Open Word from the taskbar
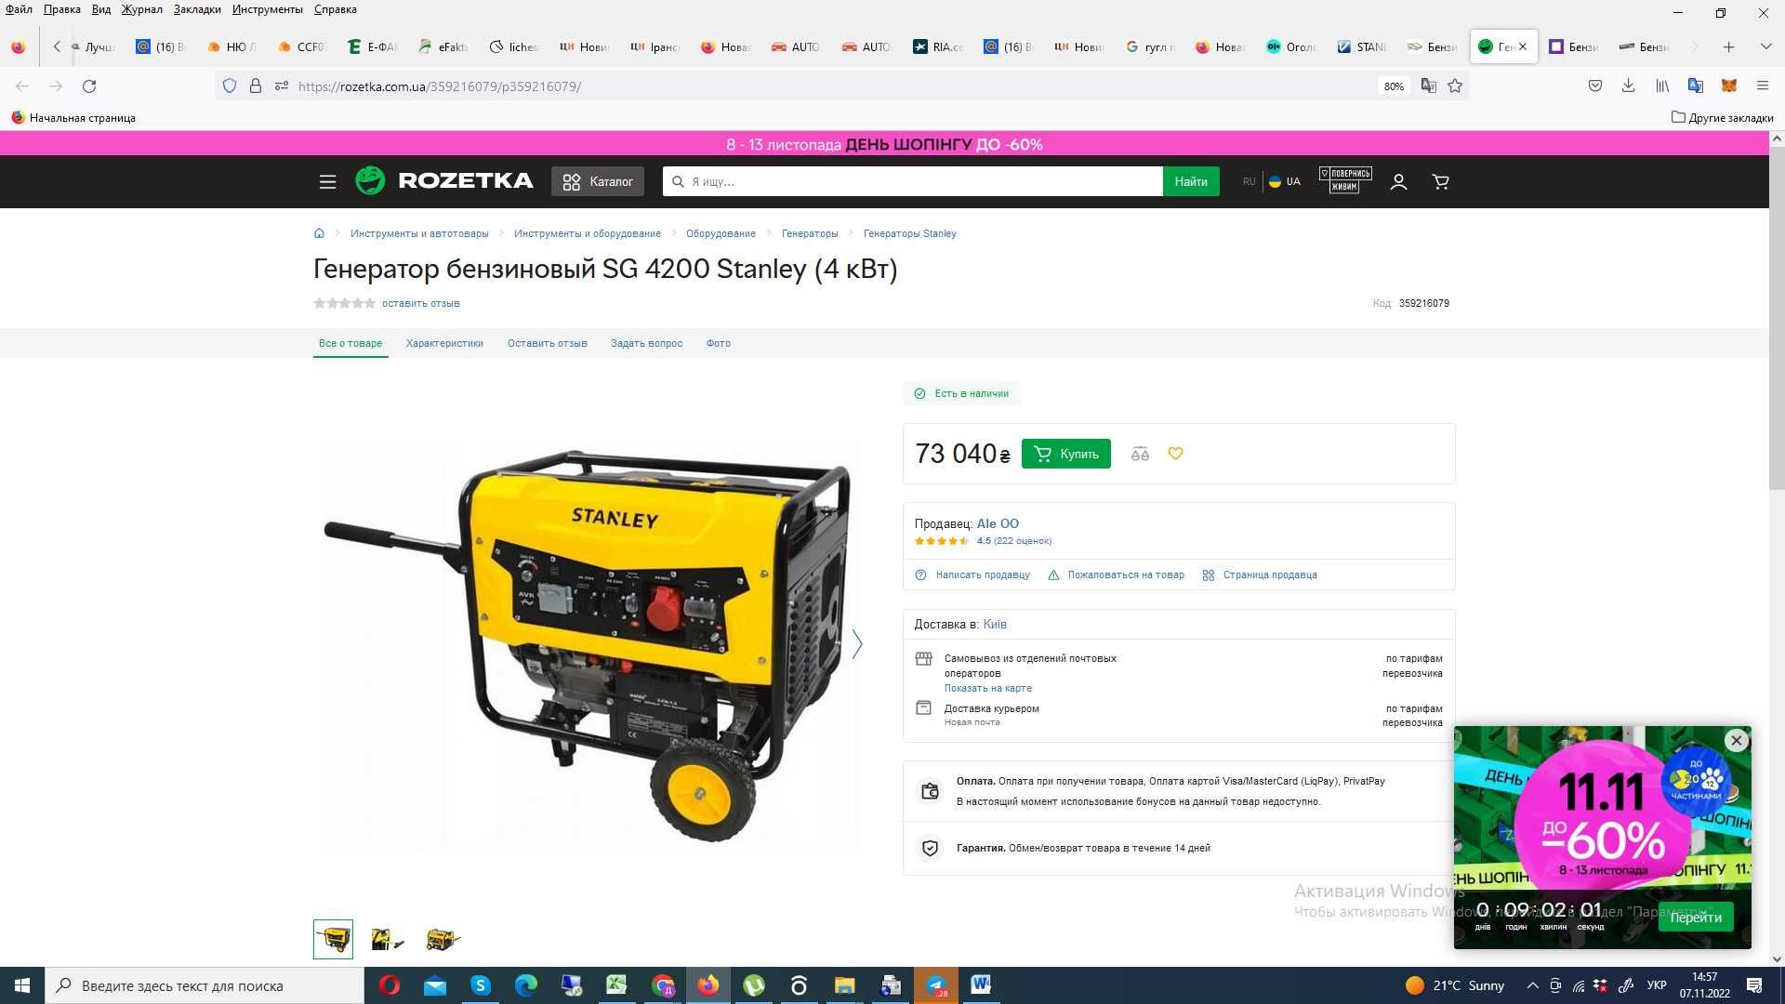This screenshot has height=1004, width=1785. click(x=981, y=985)
